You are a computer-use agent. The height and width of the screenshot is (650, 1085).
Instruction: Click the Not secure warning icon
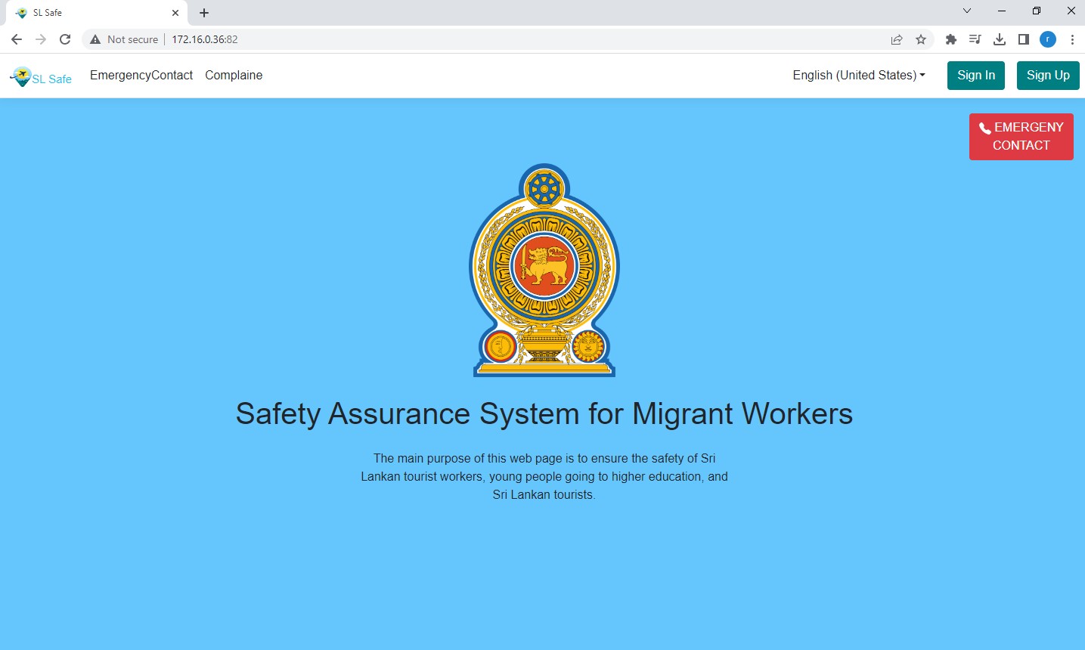[x=95, y=39]
